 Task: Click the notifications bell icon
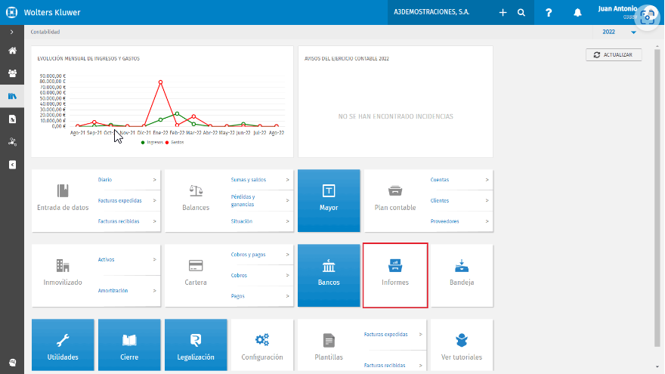577,13
